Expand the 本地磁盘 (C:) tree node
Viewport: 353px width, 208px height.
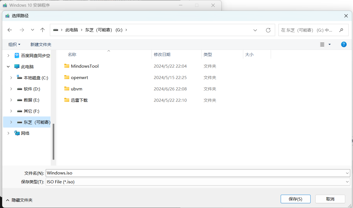11,78
